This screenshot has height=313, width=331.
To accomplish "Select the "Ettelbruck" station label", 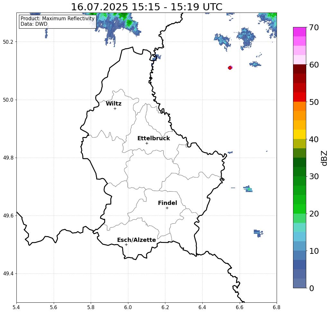I will click(154, 138).
